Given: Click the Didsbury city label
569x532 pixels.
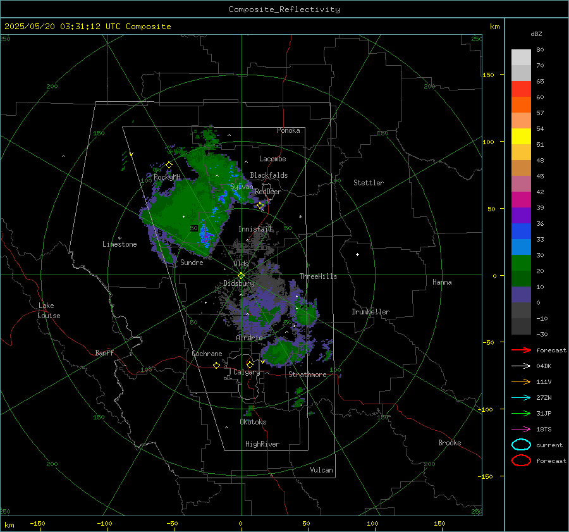Looking at the screenshot, I should pos(238,283).
